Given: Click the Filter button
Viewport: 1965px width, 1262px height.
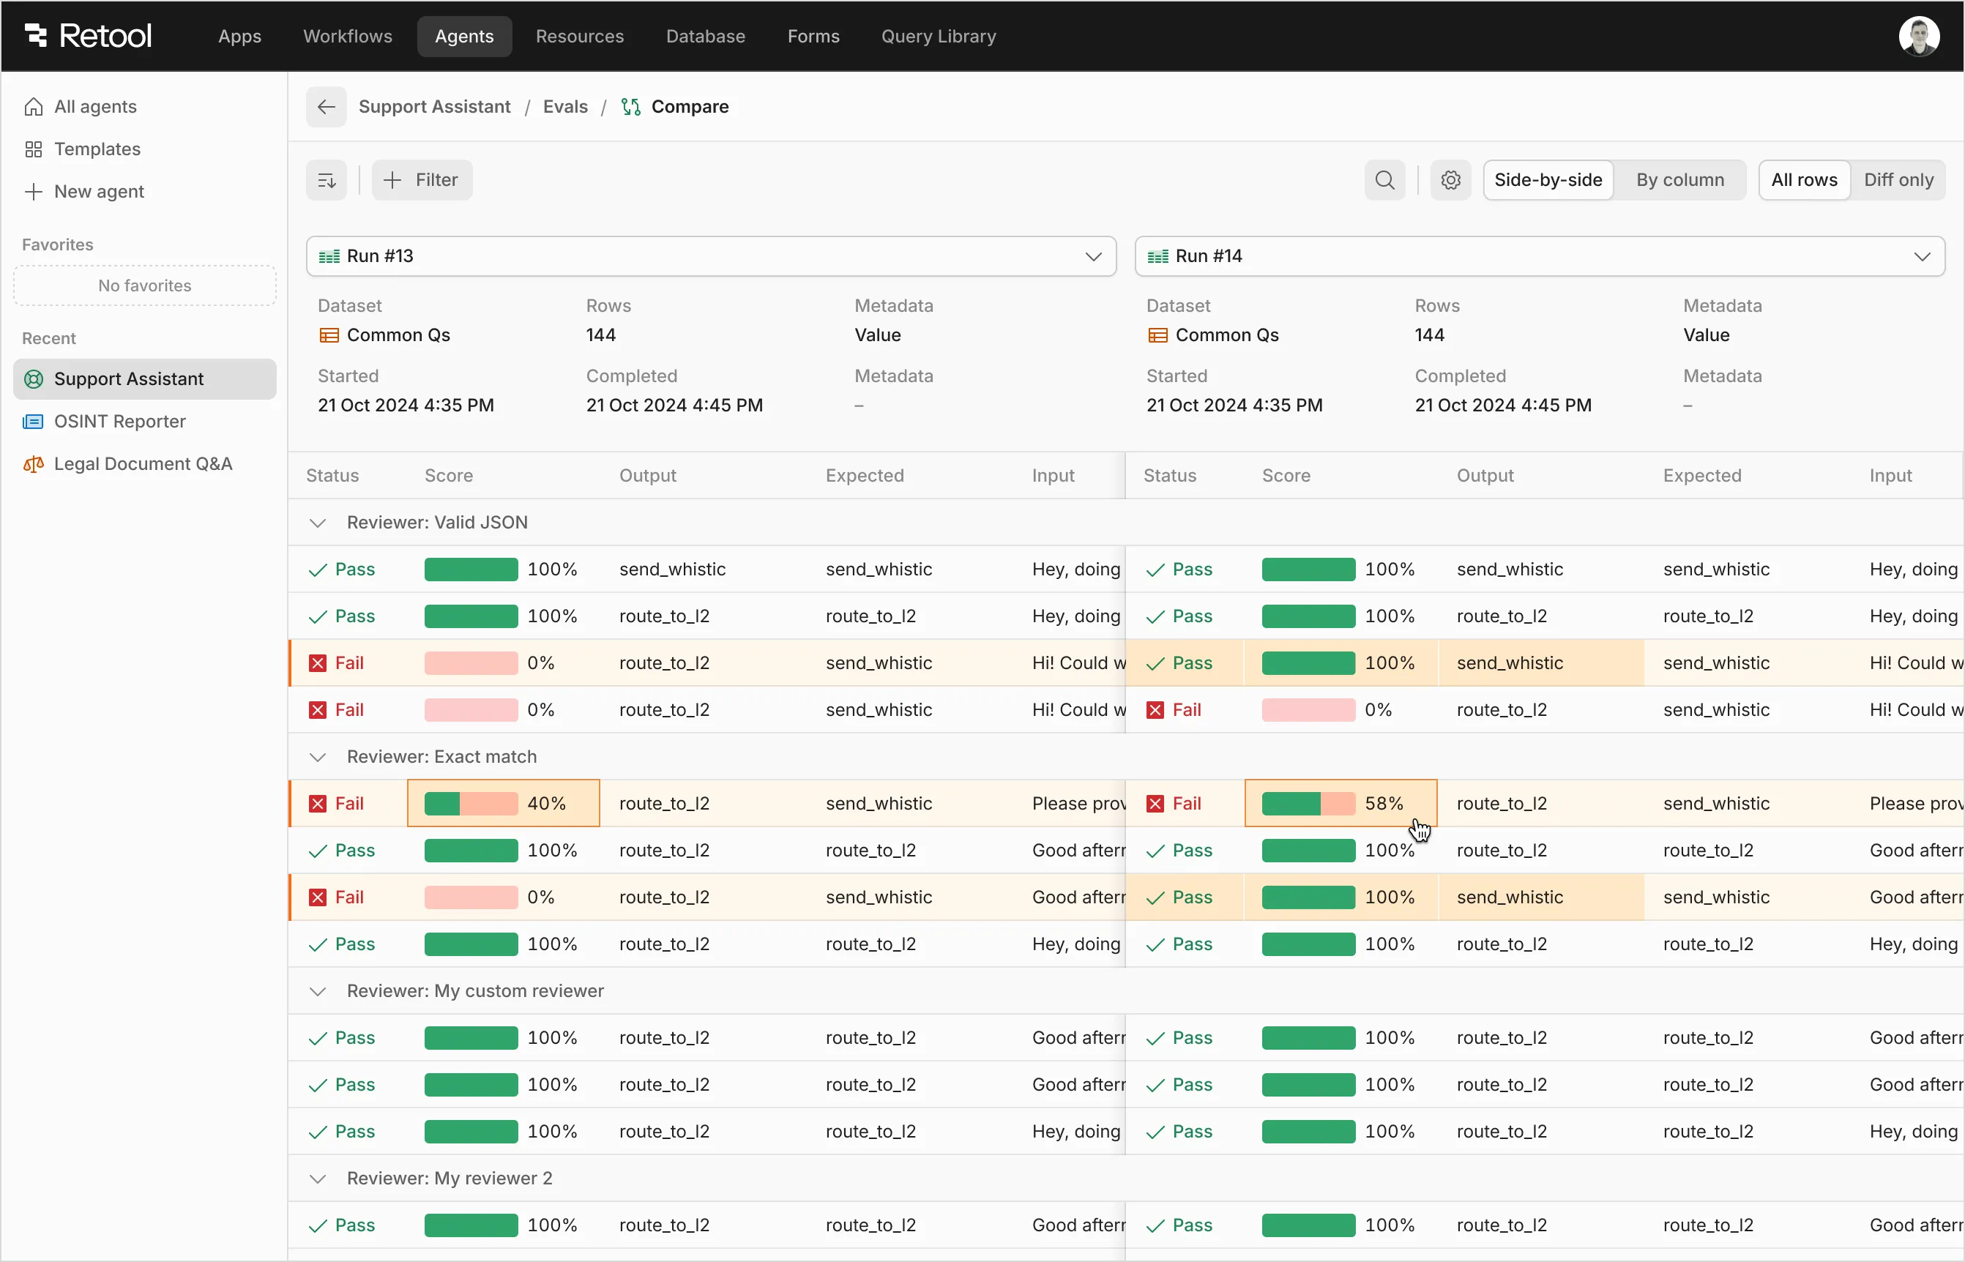Looking at the screenshot, I should pos(421,179).
